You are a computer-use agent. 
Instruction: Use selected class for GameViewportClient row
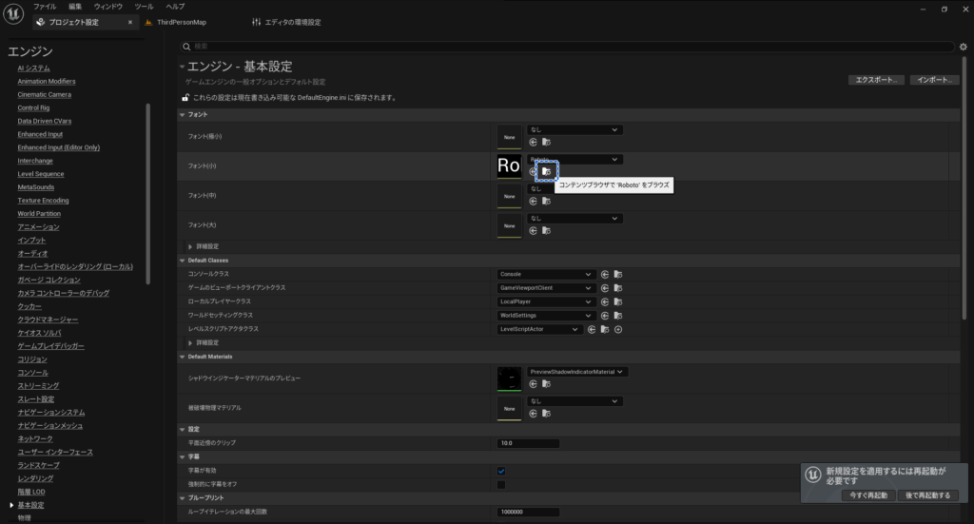point(605,288)
